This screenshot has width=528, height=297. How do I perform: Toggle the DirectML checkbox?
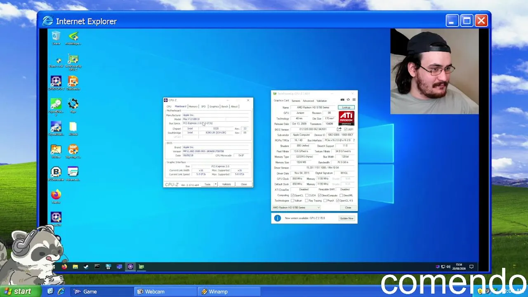tap(341, 195)
